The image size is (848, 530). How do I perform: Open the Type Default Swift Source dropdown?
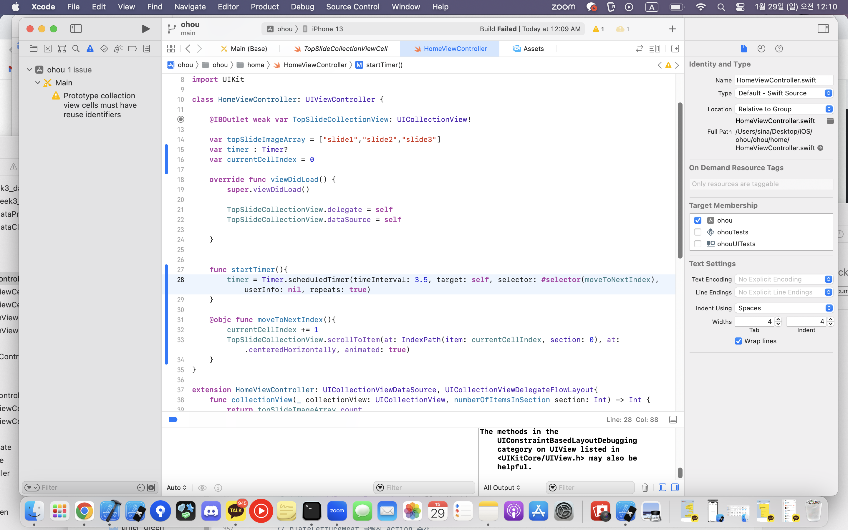pyautogui.click(x=784, y=93)
